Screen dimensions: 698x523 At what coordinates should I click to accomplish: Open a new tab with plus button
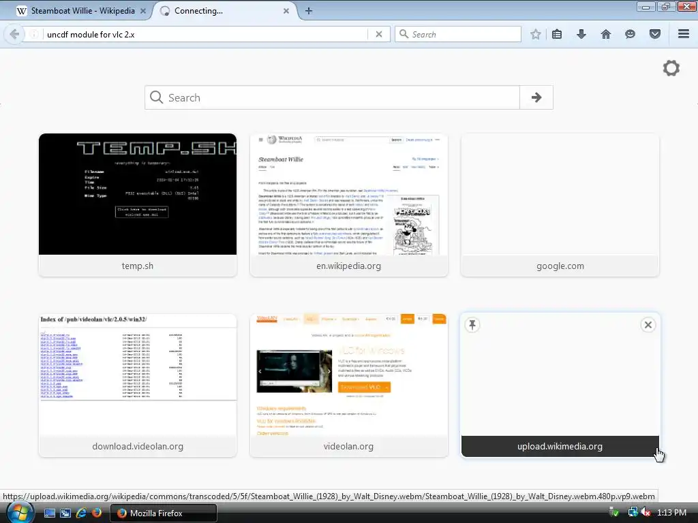(309, 11)
